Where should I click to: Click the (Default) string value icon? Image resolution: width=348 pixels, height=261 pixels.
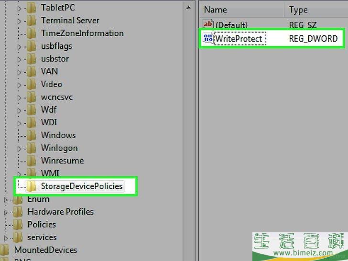208,24
